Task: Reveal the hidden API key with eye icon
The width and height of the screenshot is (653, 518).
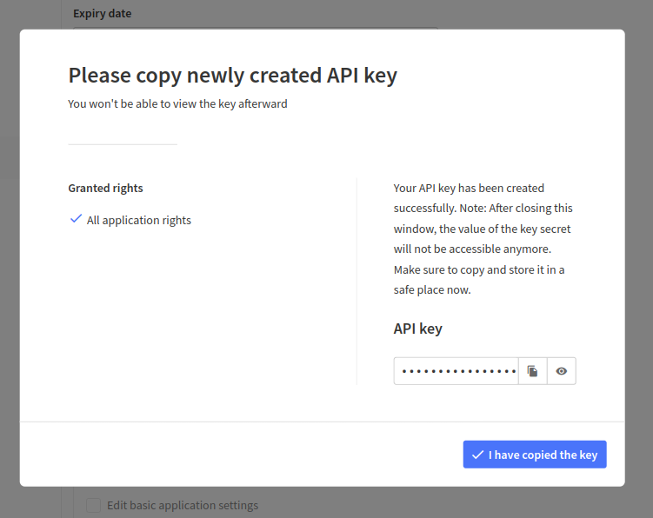Action: click(x=562, y=371)
